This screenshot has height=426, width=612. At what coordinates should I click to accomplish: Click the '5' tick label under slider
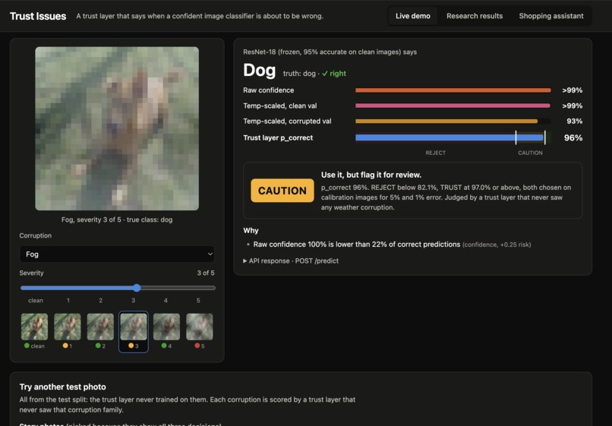coord(198,300)
